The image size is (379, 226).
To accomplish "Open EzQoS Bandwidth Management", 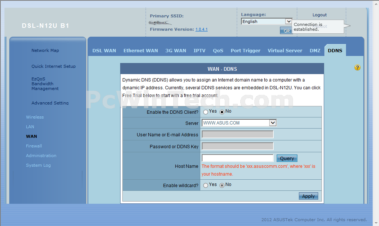I will click(x=45, y=84).
